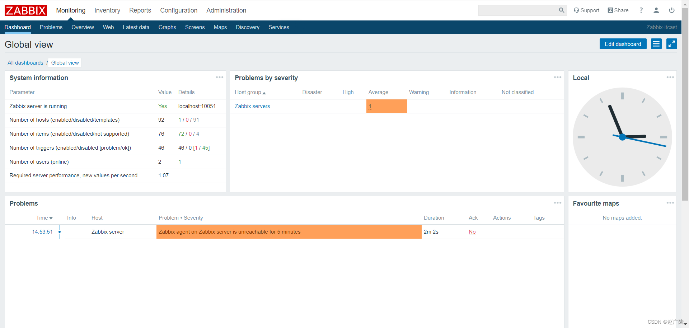Open Local clock widget menu dots
Image resolution: width=689 pixels, height=328 pixels.
point(670,77)
